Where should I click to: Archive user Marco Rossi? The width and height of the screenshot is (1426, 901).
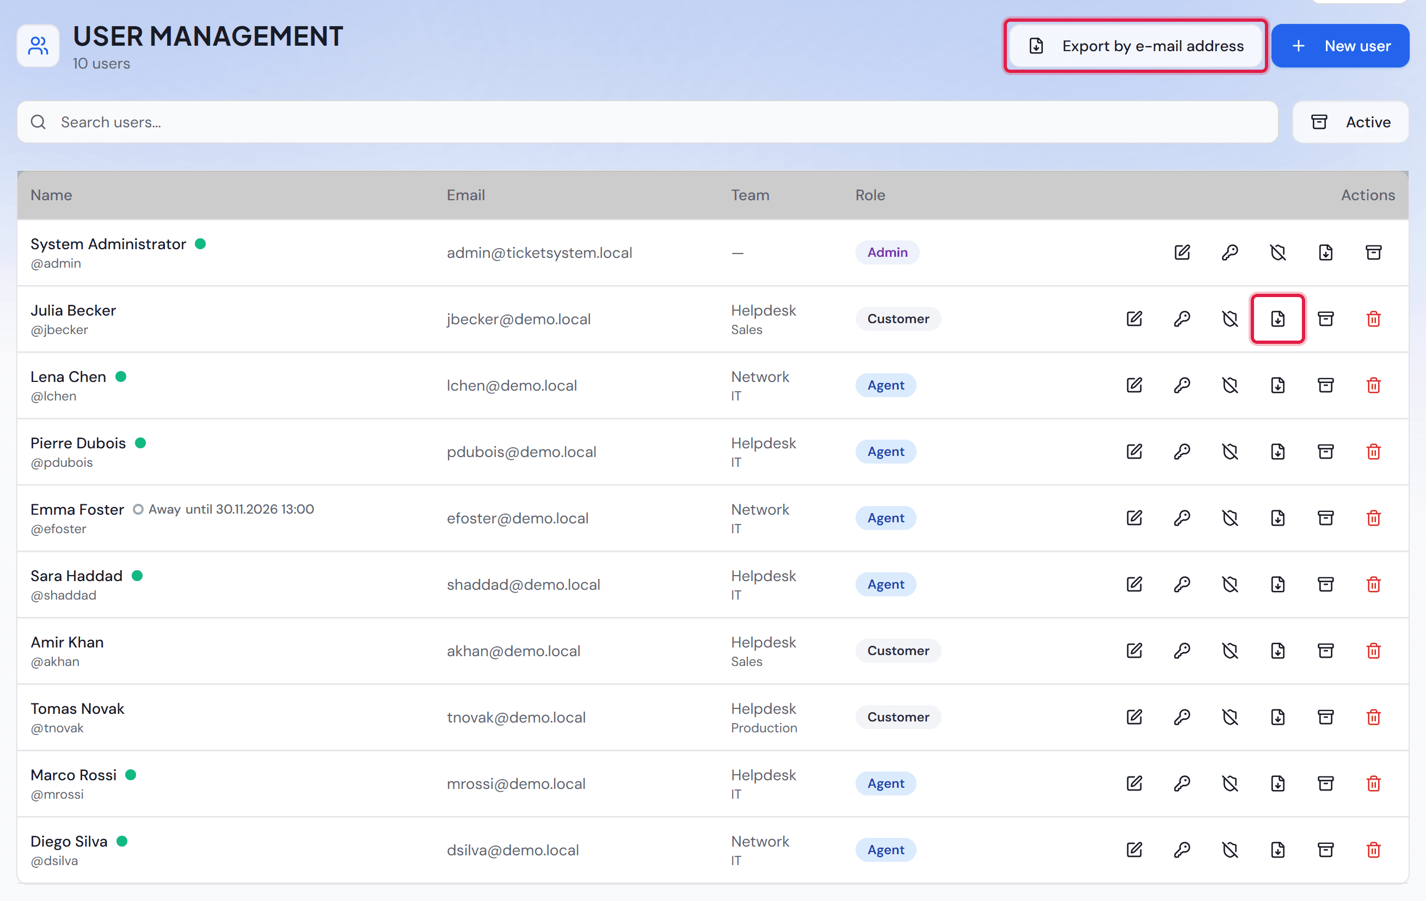[x=1326, y=783]
